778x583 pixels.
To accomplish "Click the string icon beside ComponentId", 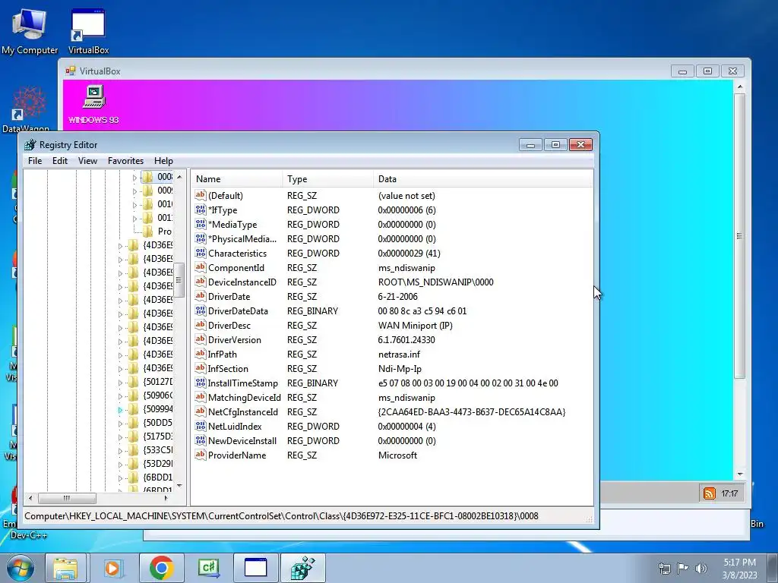I will 201,267.
